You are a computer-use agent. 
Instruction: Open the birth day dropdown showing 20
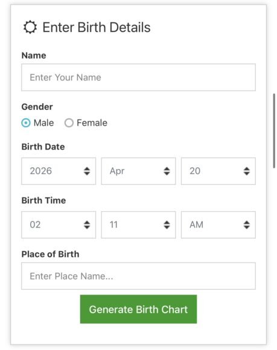[218, 171]
